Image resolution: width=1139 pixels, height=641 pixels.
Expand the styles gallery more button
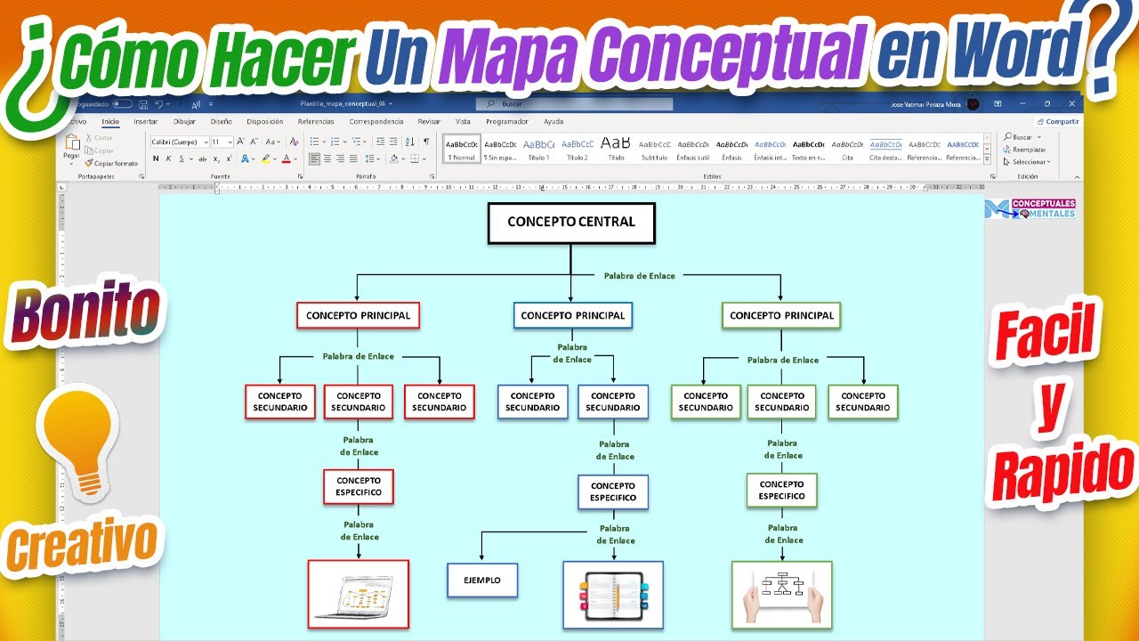coord(988,161)
